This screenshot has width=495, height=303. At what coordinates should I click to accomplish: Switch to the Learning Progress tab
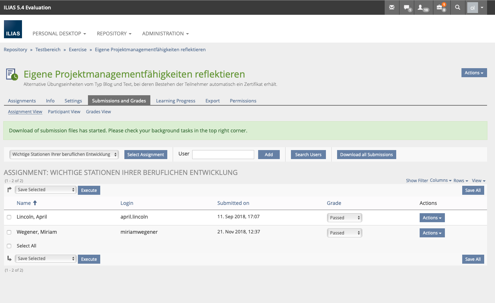click(176, 101)
